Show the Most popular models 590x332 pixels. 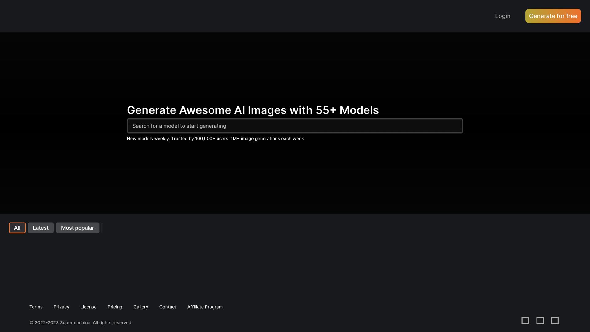(x=77, y=228)
